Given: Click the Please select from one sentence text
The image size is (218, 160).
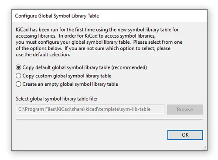Looking at the screenshot, I should coord(158,42).
